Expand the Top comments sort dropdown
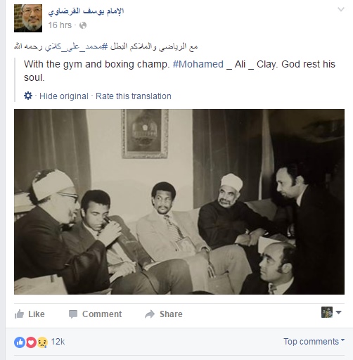This screenshot has width=353, height=360. (x=314, y=341)
